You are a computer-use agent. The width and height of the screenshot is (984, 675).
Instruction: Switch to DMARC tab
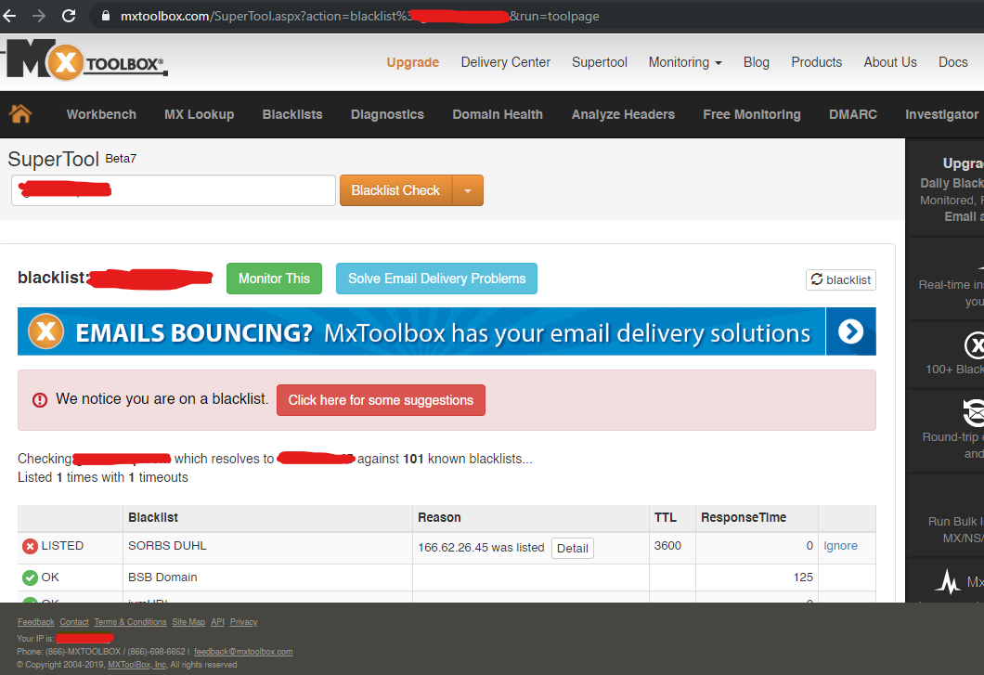point(853,114)
